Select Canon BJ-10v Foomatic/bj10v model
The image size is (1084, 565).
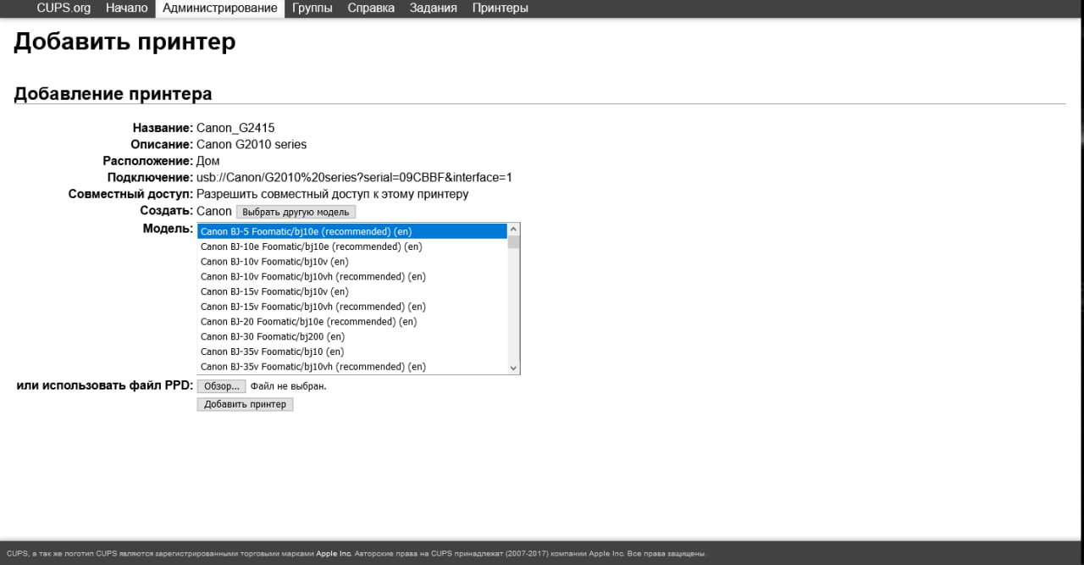pos(351,262)
